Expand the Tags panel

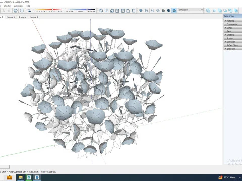tap(233, 31)
